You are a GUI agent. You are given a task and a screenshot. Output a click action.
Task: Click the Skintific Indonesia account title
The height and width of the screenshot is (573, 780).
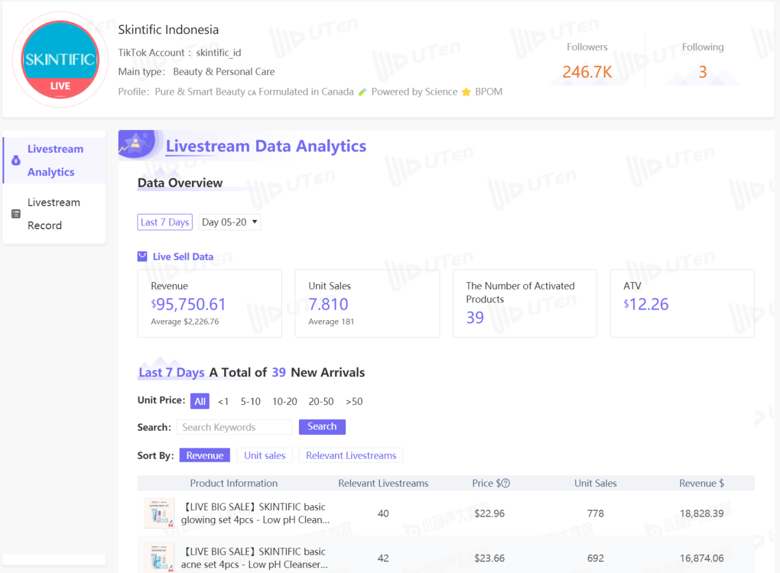168,29
